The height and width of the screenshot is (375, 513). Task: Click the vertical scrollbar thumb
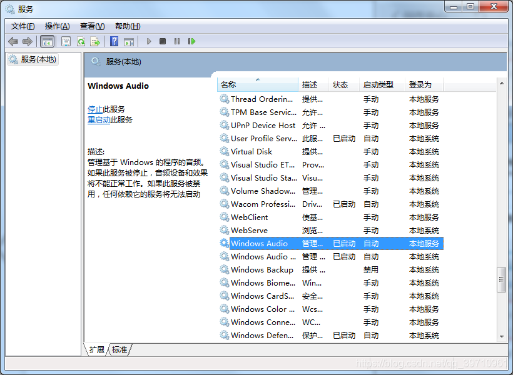pyautogui.click(x=501, y=279)
